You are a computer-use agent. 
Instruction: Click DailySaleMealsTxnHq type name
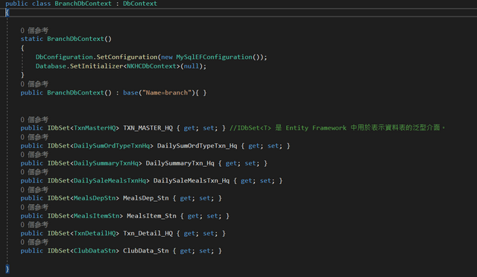click(x=110, y=181)
